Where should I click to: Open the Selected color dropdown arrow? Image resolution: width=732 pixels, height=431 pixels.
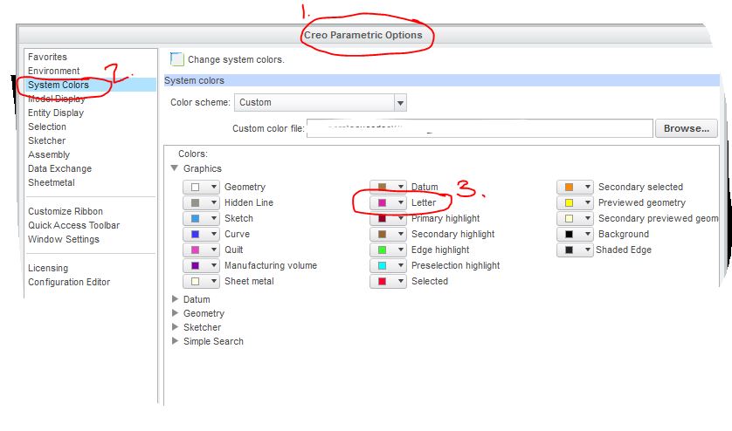click(401, 281)
